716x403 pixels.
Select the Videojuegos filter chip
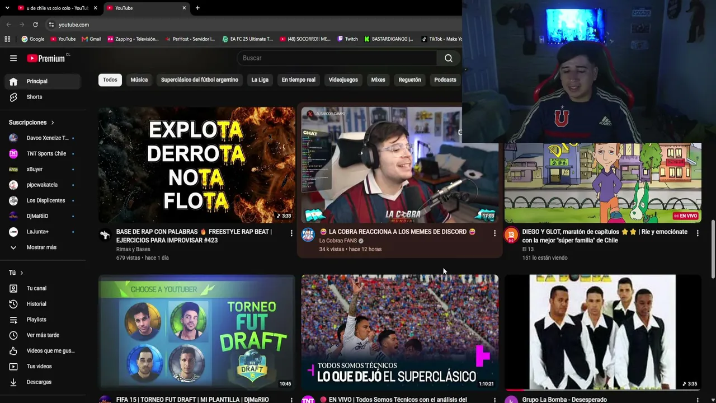pyautogui.click(x=343, y=79)
